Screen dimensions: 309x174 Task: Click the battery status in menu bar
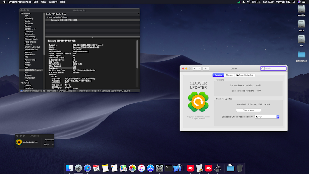(256, 2)
